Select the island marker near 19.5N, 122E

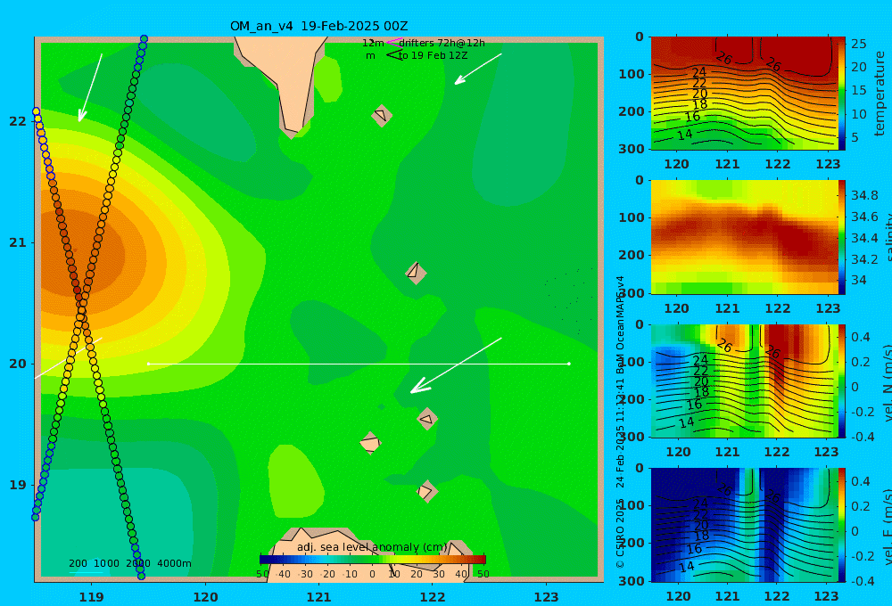coord(427,419)
